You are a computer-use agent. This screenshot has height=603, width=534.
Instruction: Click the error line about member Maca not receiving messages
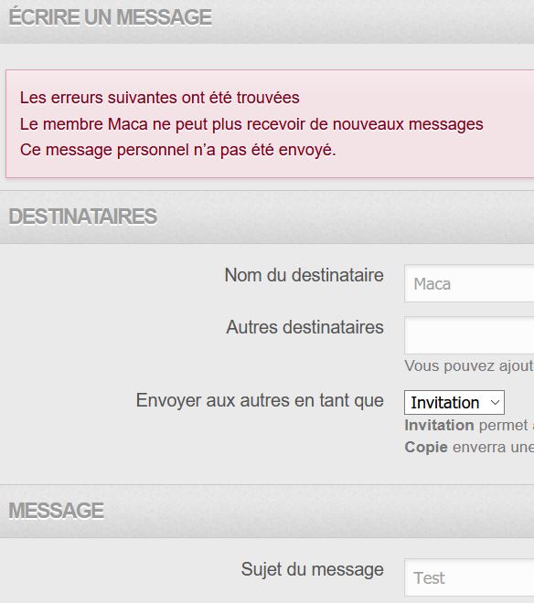(x=251, y=124)
